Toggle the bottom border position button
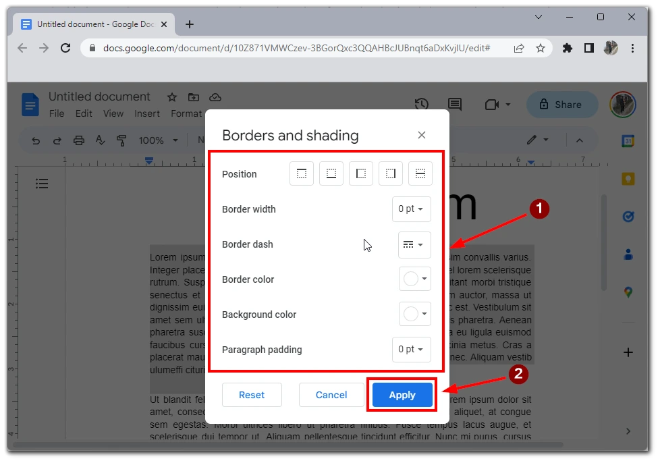 331,174
